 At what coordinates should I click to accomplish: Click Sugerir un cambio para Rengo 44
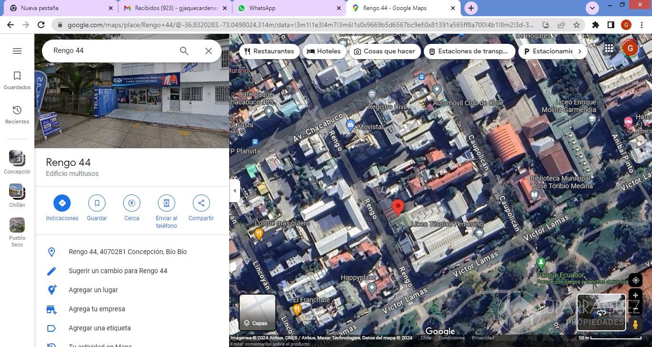pyautogui.click(x=118, y=271)
